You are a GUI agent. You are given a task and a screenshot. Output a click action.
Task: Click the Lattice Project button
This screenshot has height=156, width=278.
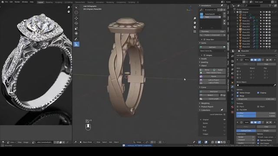coord(212,80)
